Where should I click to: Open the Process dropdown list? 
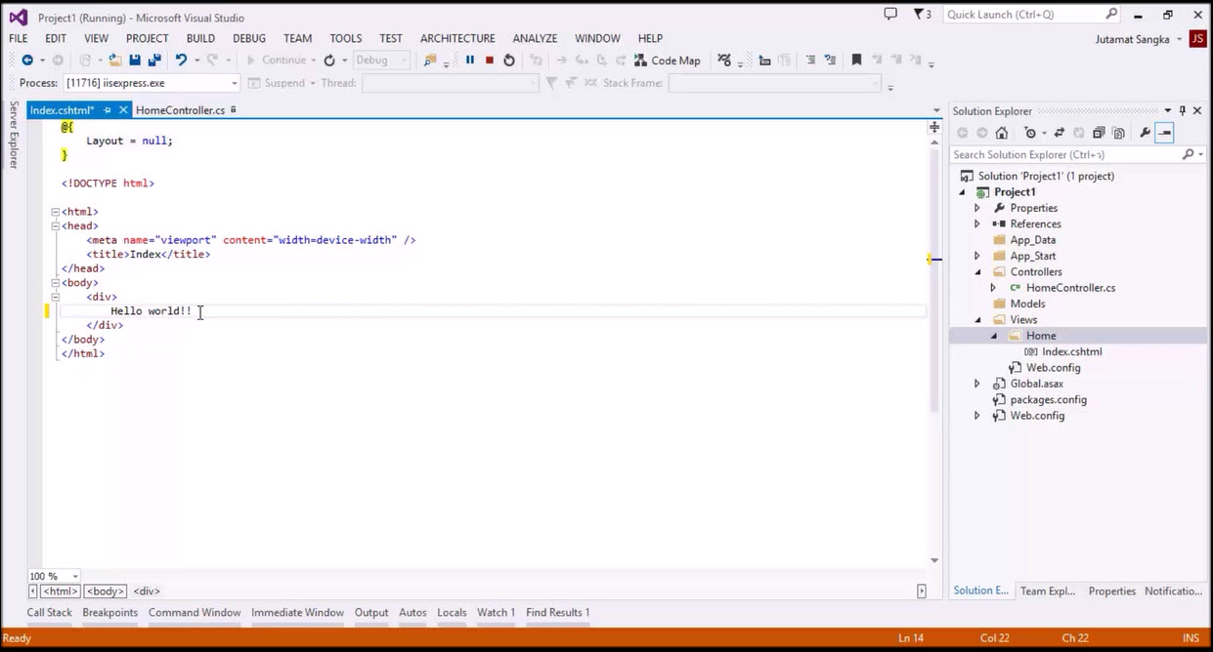click(234, 82)
